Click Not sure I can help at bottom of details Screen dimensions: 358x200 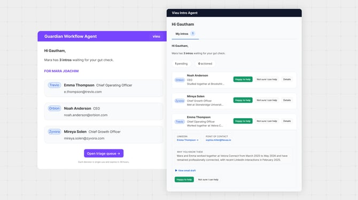tap(208, 180)
